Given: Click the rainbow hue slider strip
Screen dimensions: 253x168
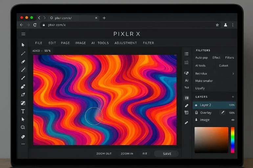Looking at the screenshot, I should (233, 140).
